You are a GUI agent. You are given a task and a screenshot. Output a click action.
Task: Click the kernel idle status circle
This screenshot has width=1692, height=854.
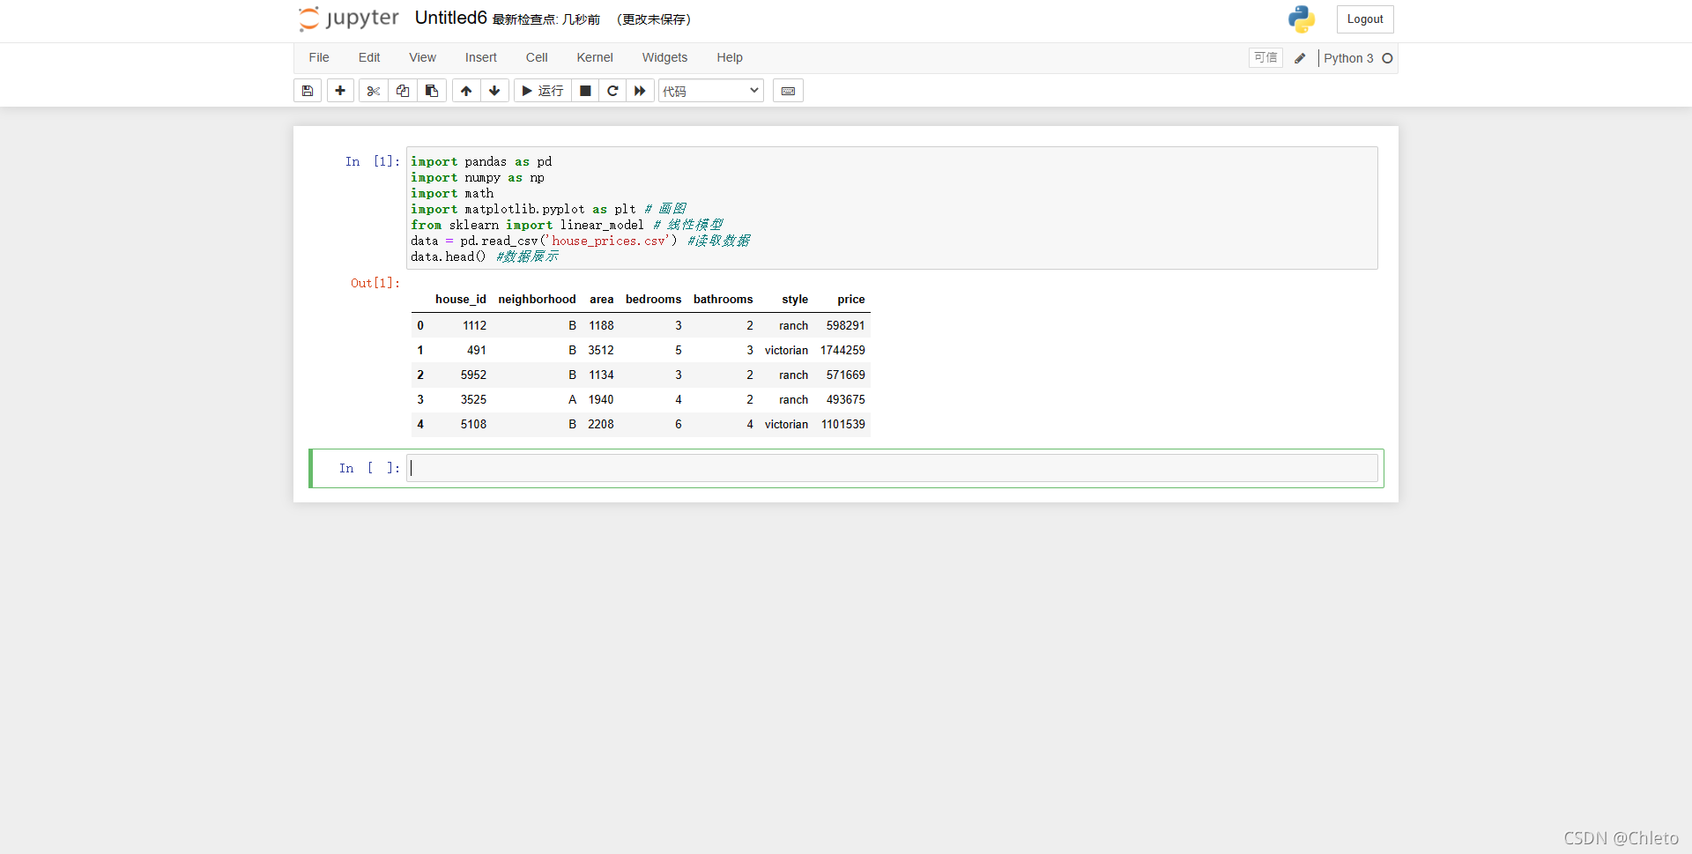coord(1387,58)
